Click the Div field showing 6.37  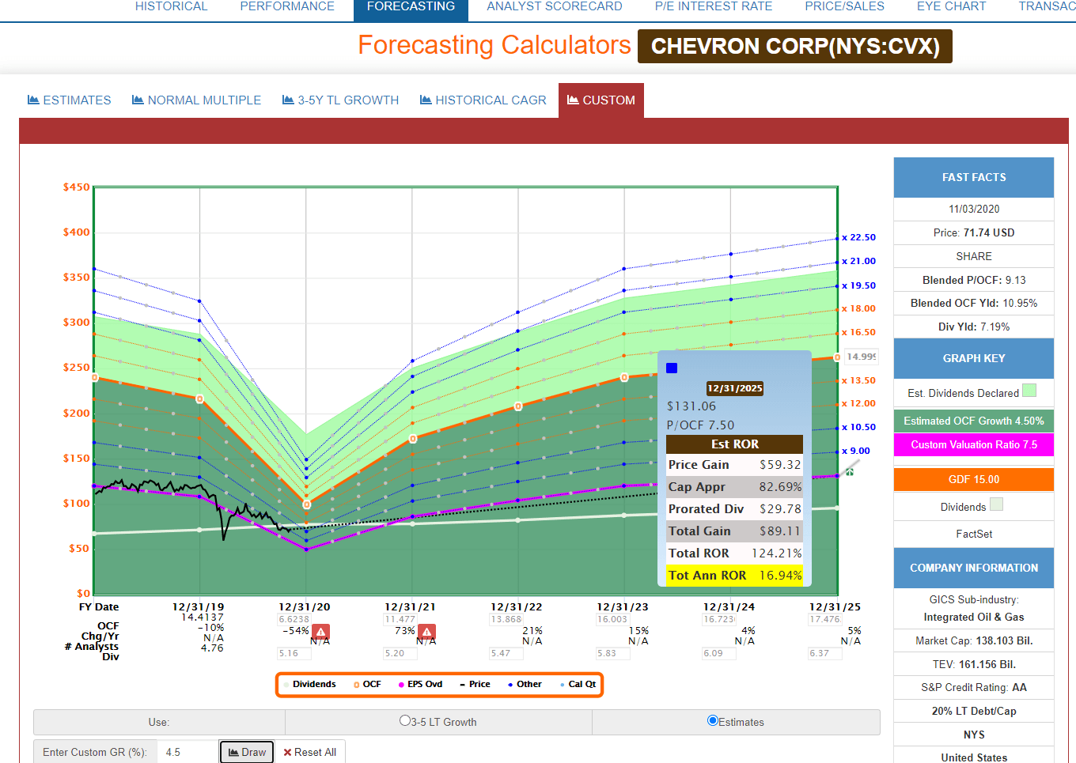pyautogui.click(x=824, y=653)
